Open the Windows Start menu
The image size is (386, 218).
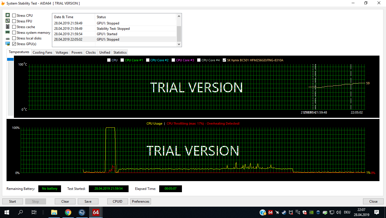7,212
